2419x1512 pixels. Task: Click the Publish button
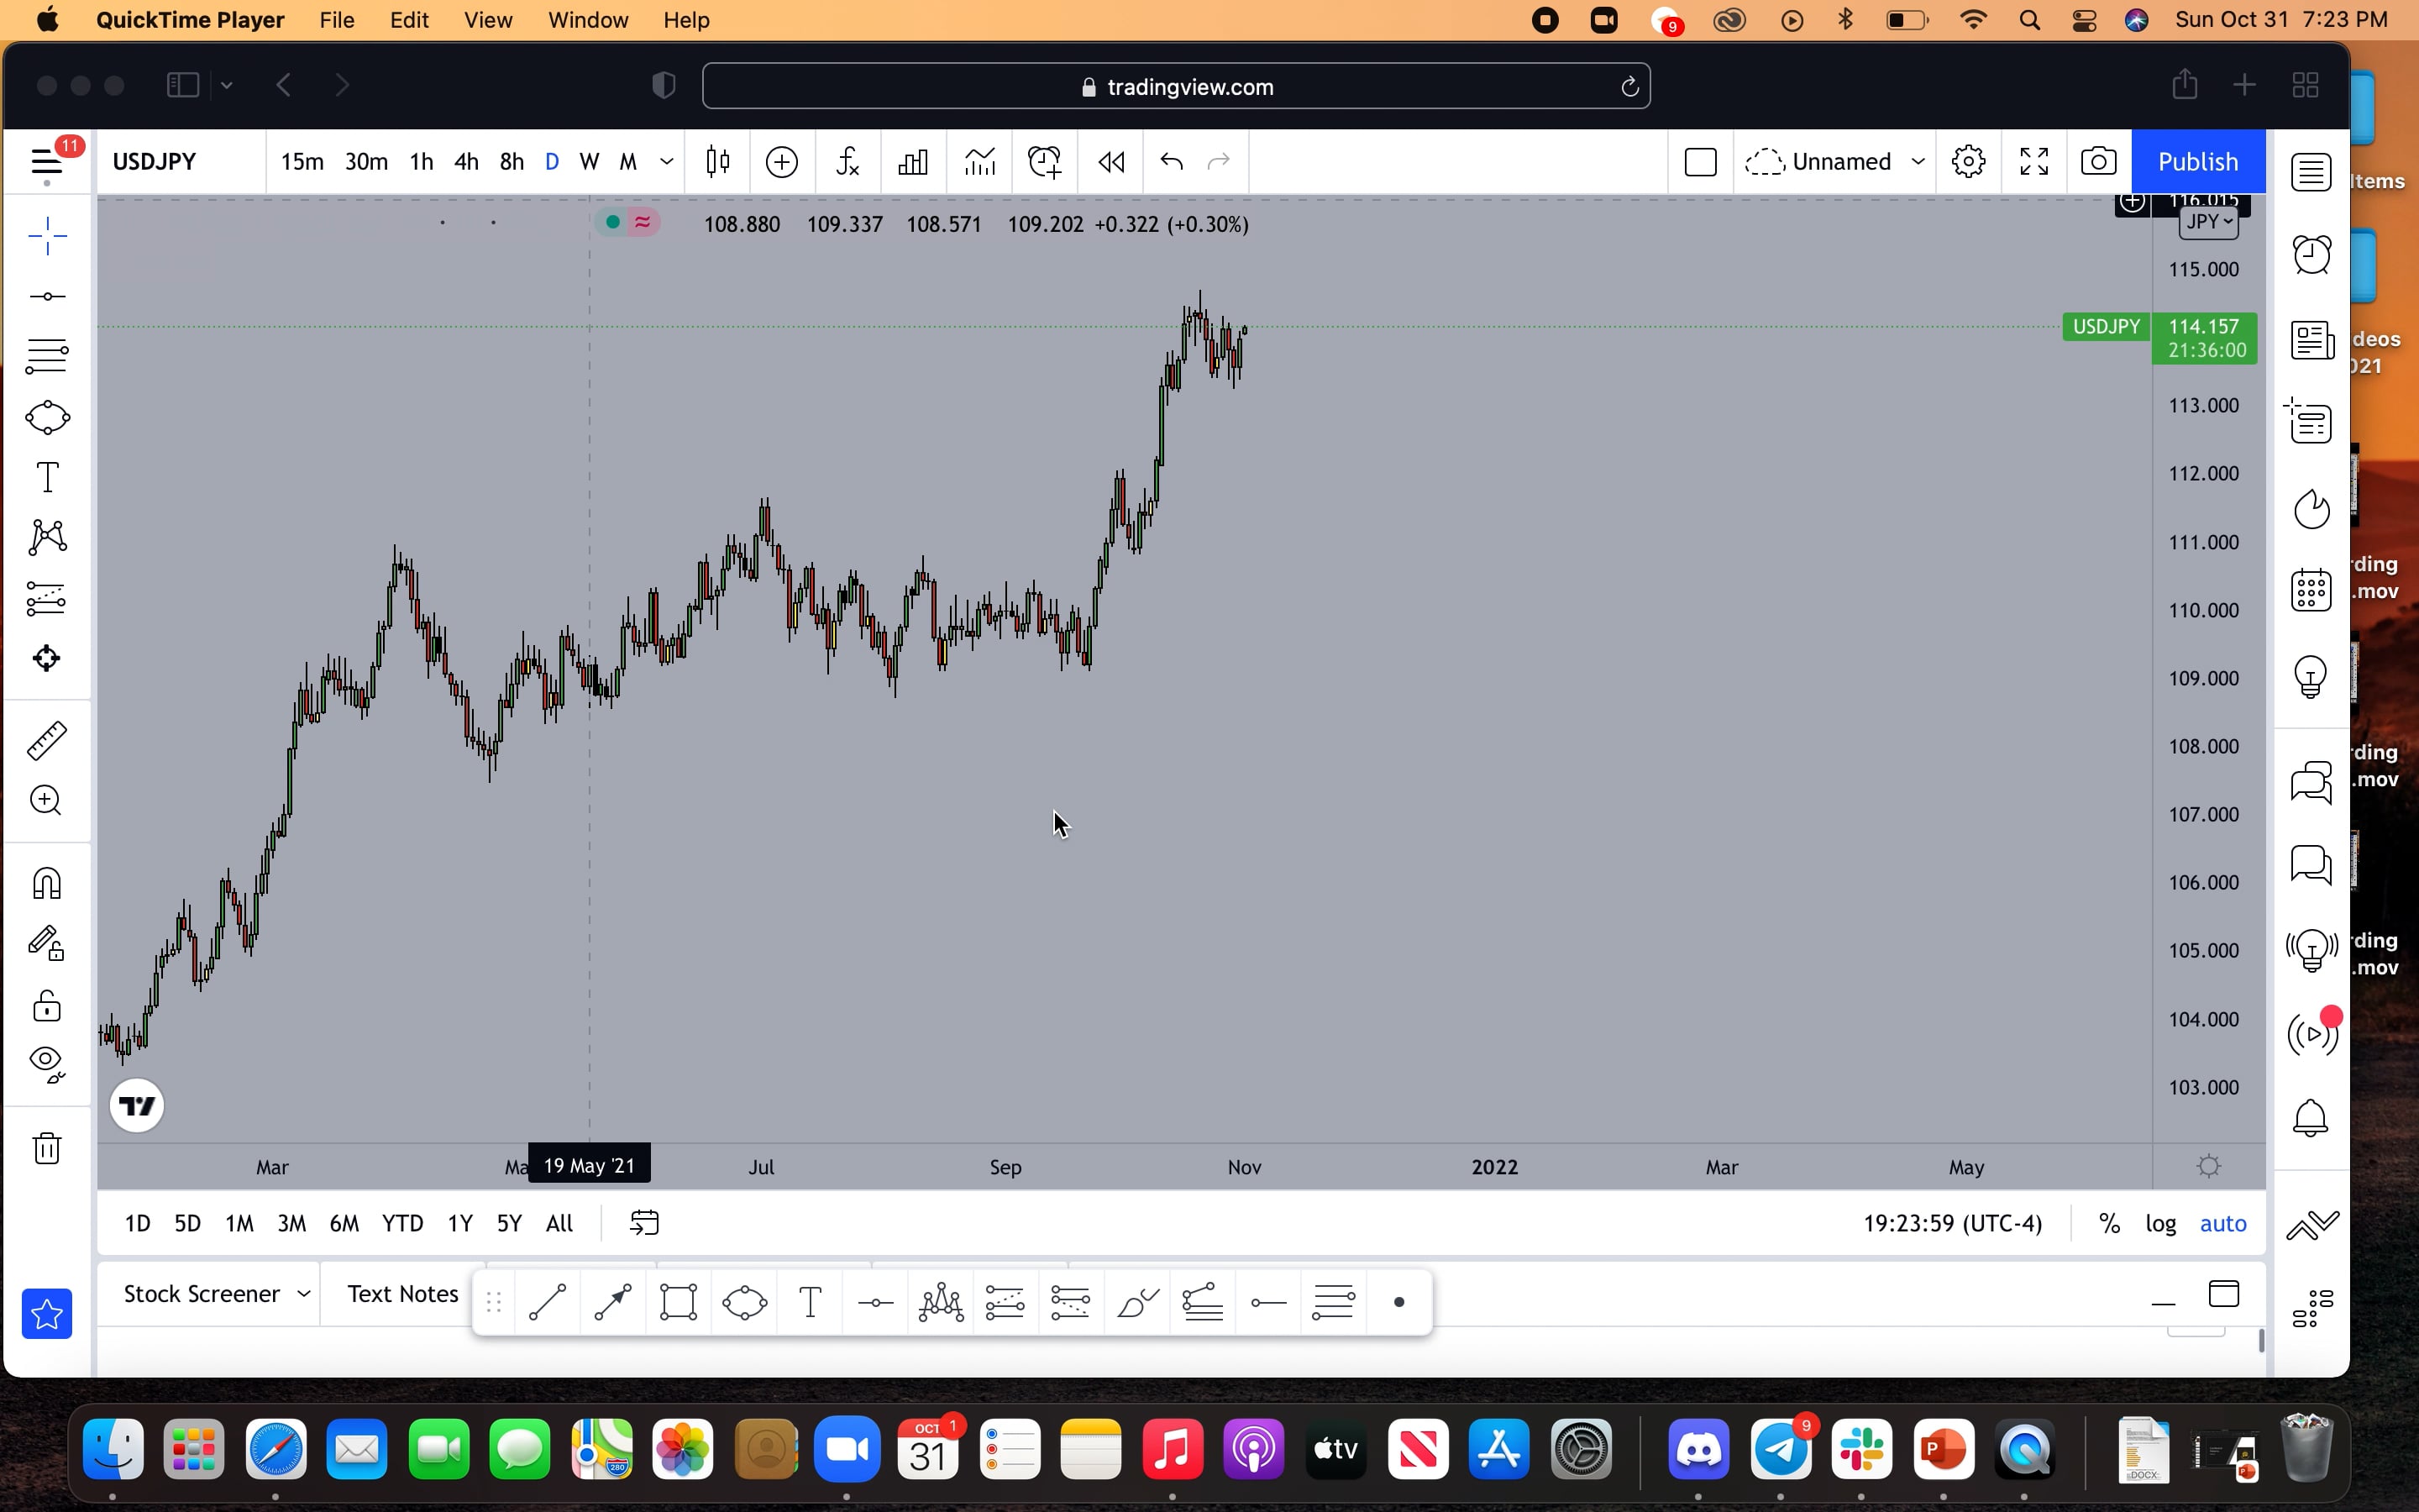tap(2196, 161)
